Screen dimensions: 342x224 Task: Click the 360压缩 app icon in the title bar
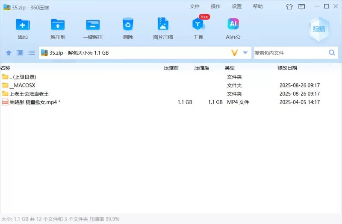tap(7, 7)
